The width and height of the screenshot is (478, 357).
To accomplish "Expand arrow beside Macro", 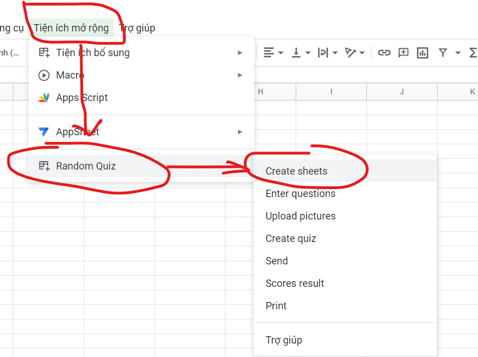I will (x=240, y=75).
